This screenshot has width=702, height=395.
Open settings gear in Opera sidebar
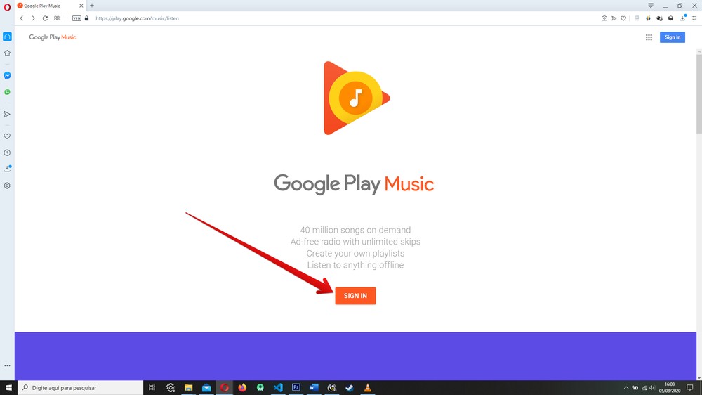pyautogui.click(x=7, y=186)
